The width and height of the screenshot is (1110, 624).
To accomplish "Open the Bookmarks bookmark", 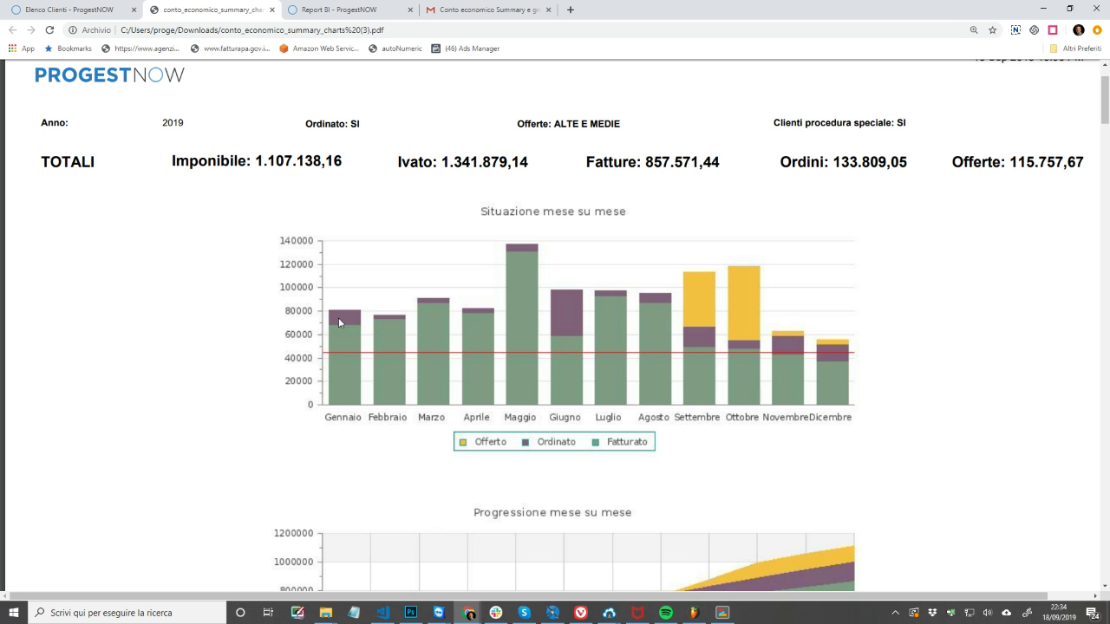I will 68,49.
